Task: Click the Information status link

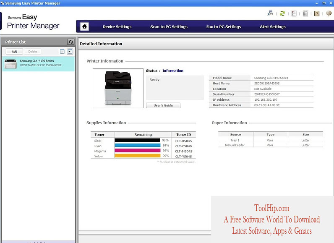Action: click(173, 71)
